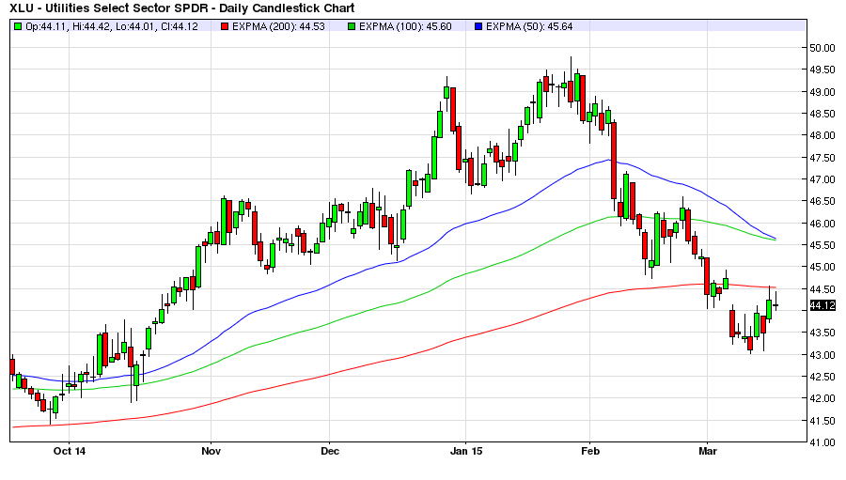
Task: Click the 45.00 price axis label
Action: click(822, 267)
